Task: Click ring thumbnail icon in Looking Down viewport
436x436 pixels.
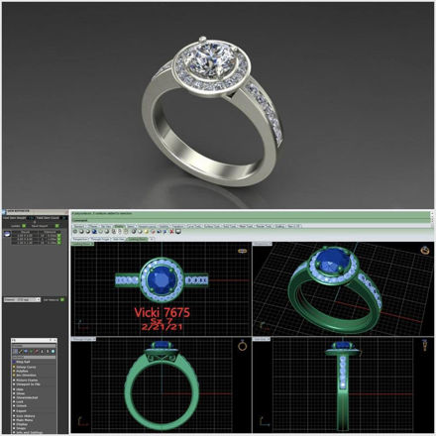Action: coord(243,251)
